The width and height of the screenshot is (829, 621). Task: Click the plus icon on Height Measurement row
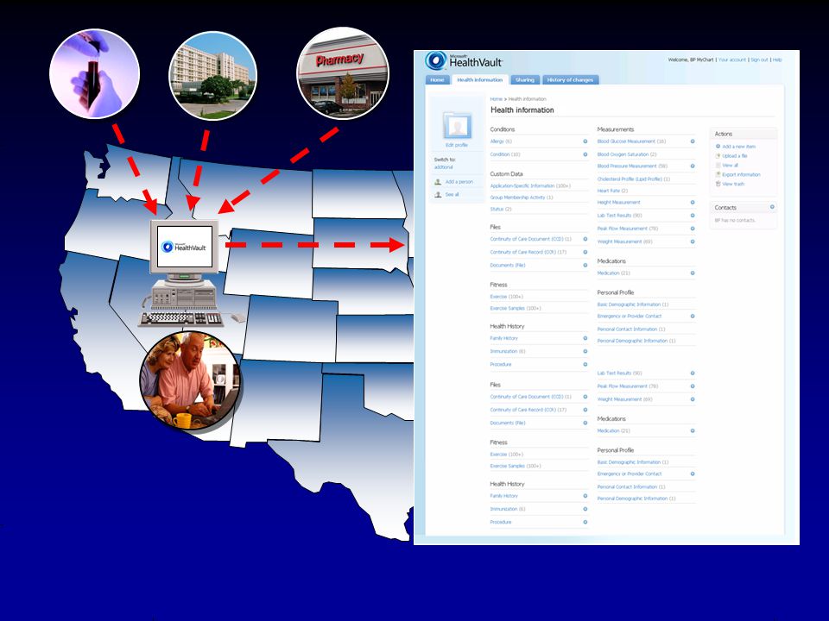[x=693, y=202]
